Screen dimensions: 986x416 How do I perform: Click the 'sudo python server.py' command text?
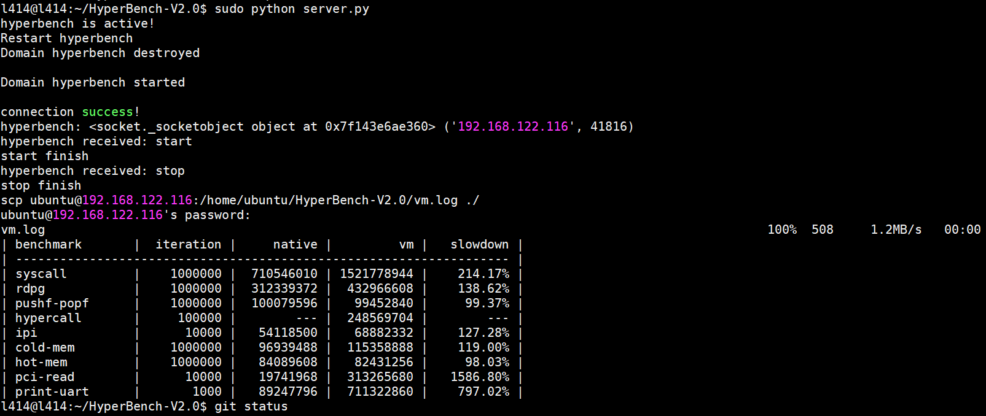coord(292,9)
